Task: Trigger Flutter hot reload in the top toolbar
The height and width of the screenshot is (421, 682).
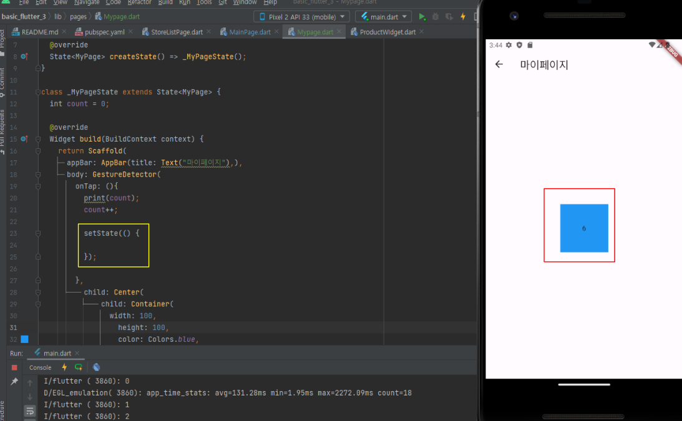Action: pos(463,16)
